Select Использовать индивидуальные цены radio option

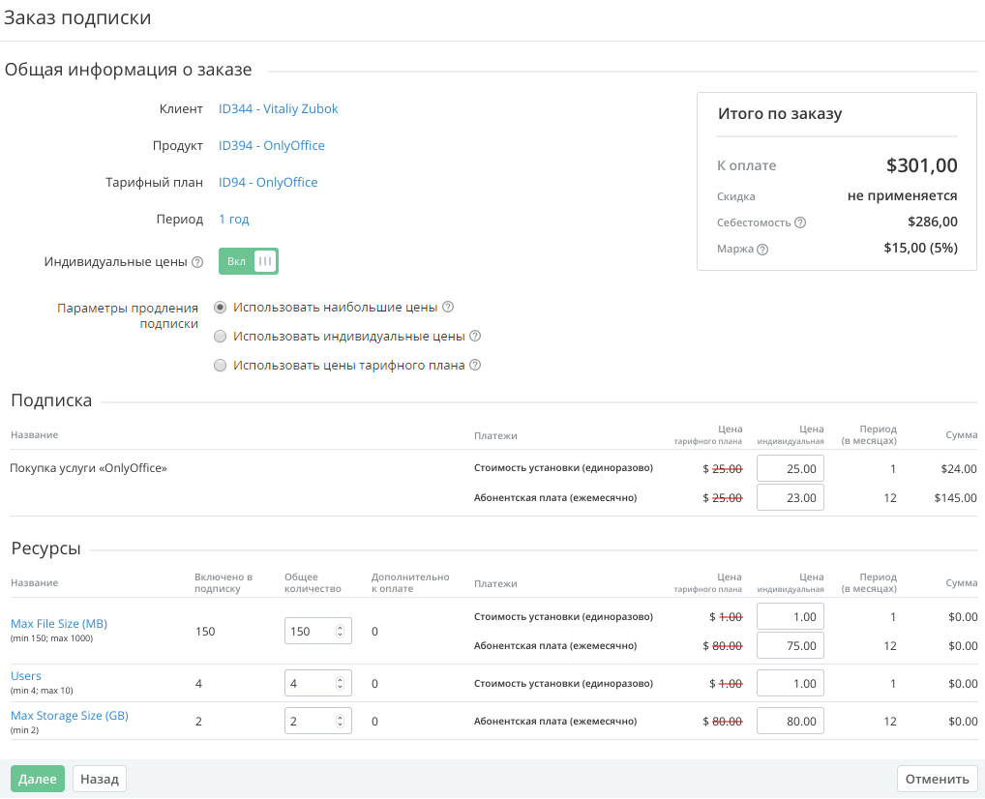[x=221, y=337]
